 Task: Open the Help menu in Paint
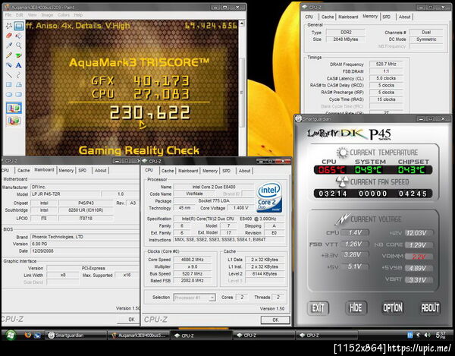(x=78, y=15)
